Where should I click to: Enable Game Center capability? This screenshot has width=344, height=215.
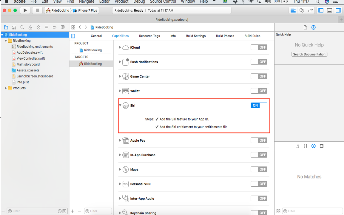point(259,76)
